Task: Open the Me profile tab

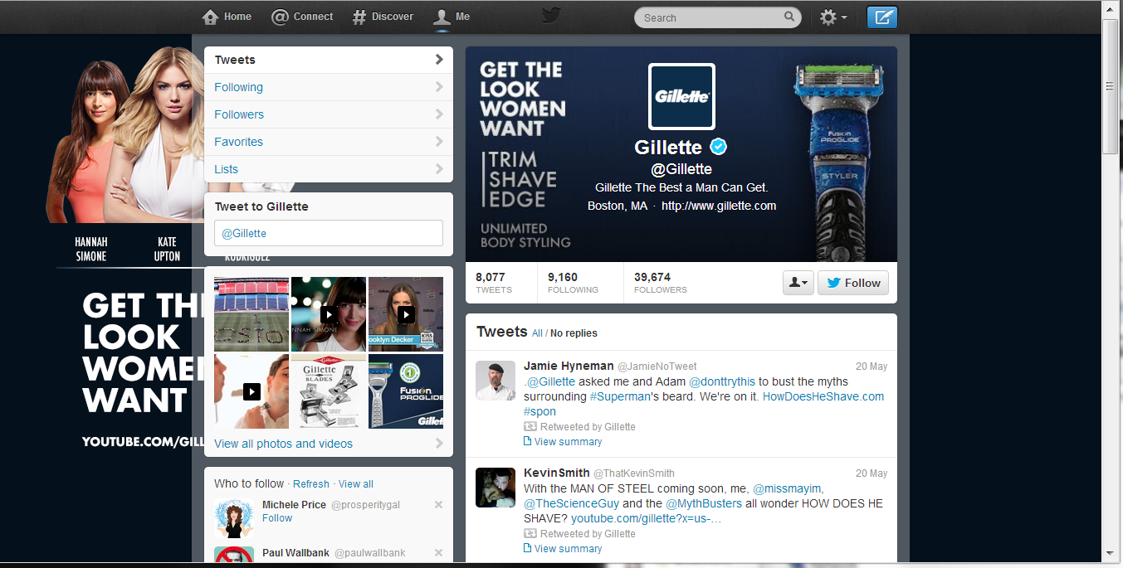Action: coord(452,17)
